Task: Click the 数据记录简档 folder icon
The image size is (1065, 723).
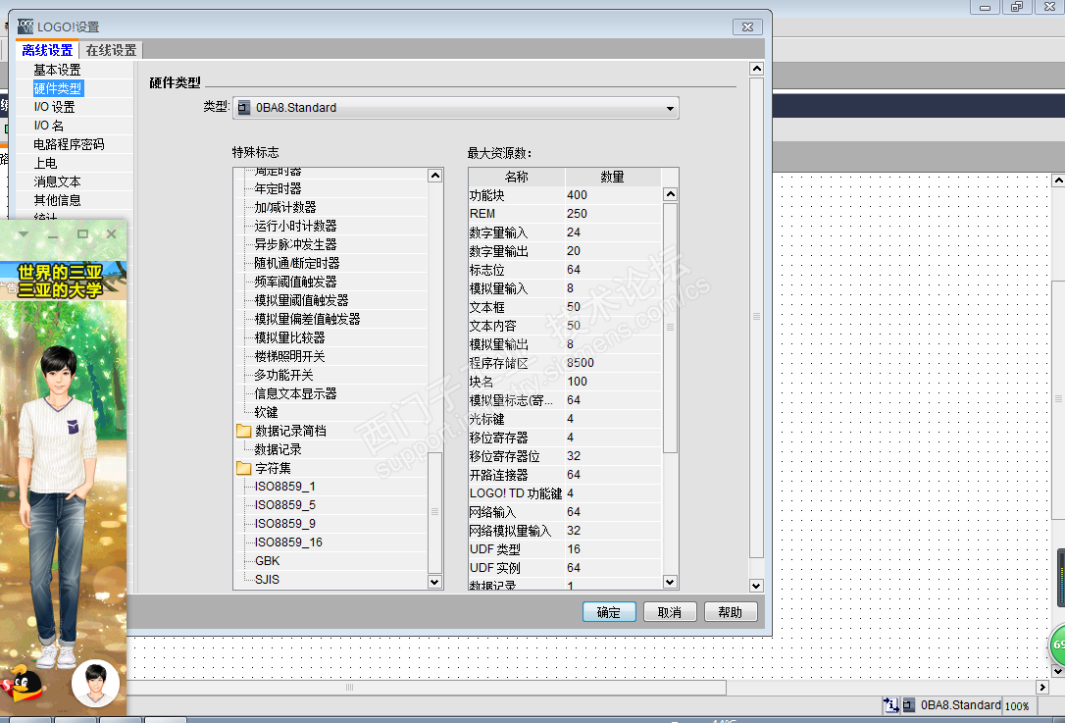Action: click(244, 431)
